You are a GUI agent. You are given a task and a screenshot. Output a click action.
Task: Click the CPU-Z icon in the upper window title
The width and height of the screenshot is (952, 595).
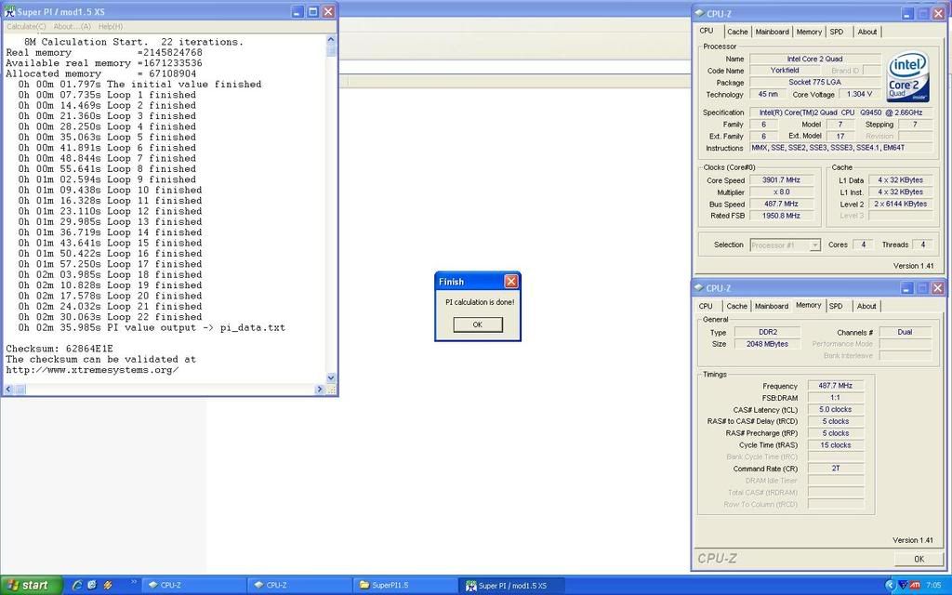tap(700, 13)
